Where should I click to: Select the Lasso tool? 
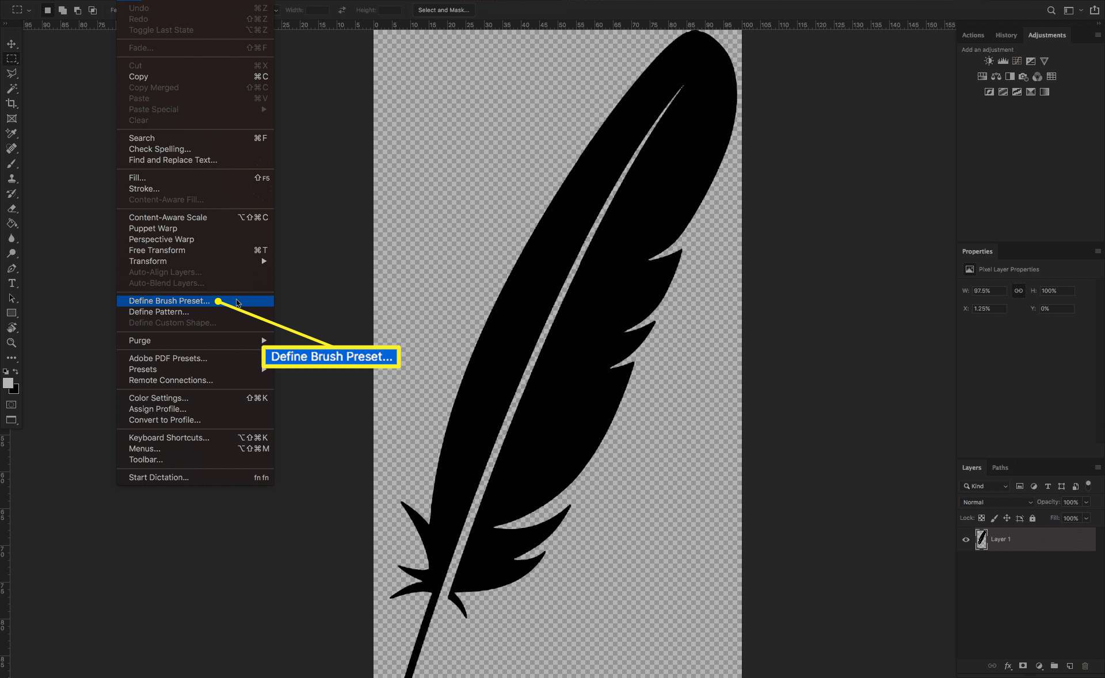tap(11, 73)
